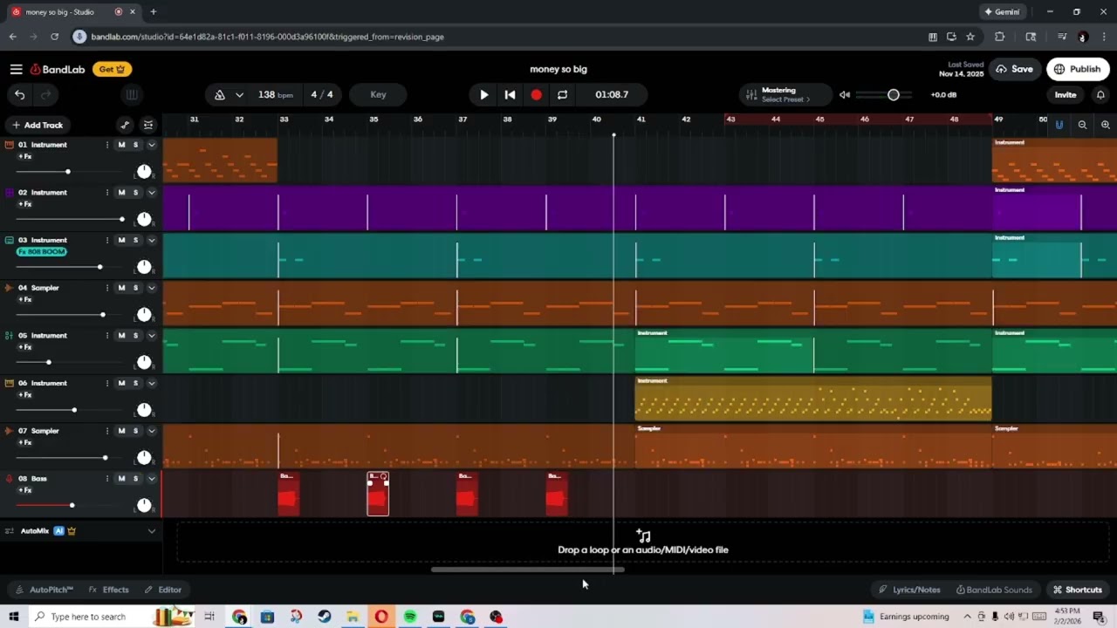Expand the AutoMix panel chevron
1117x628 pixels.
tap(152, 530)
